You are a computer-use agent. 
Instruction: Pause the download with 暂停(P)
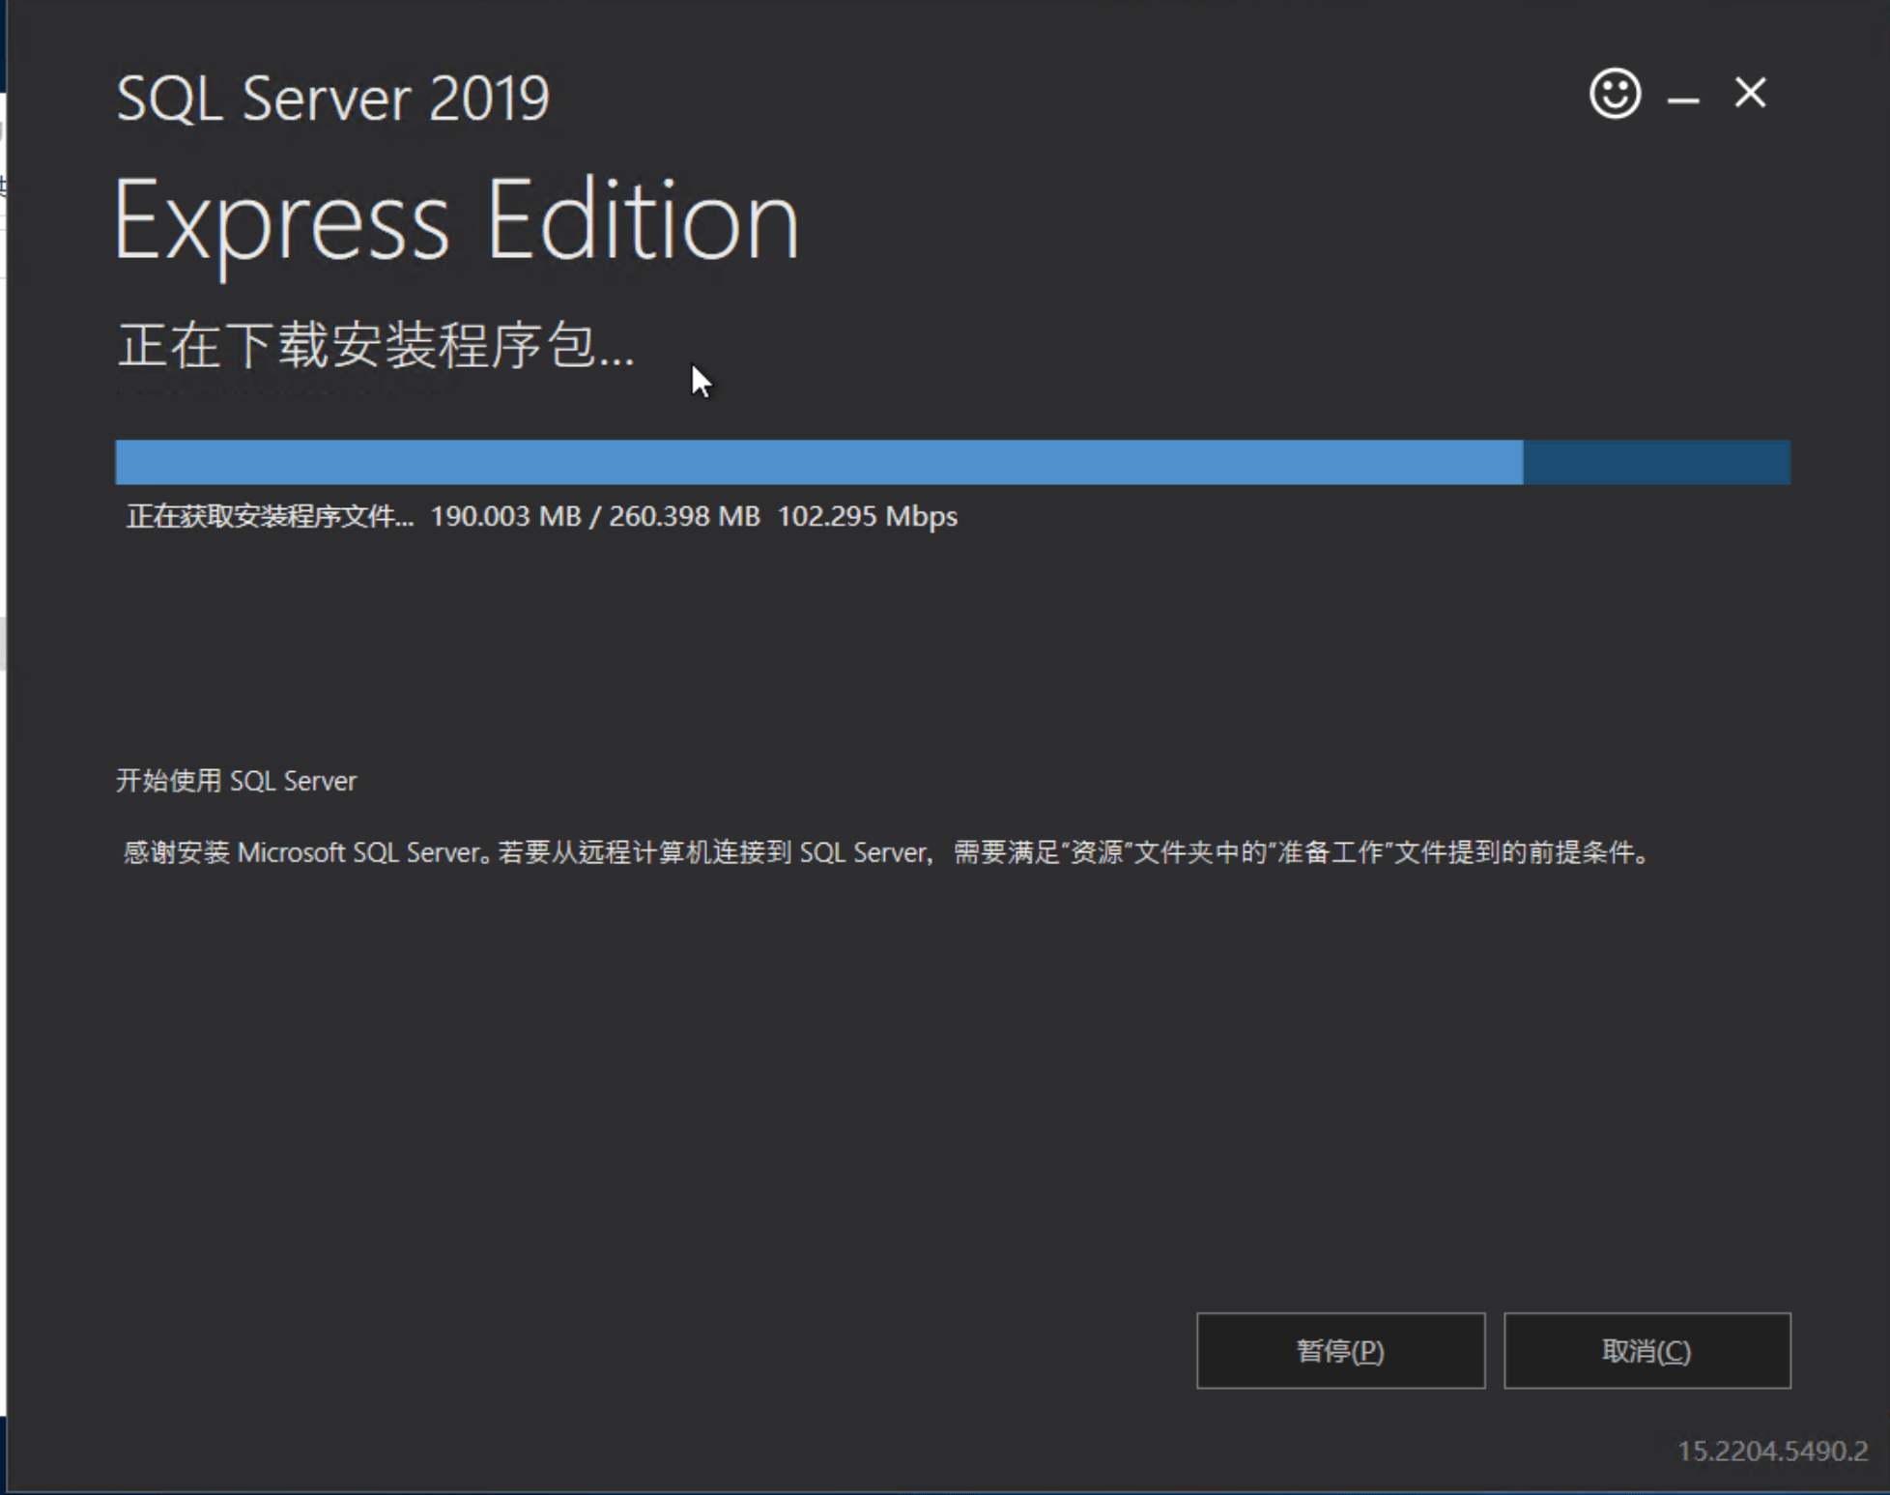pos(1340,1350)
